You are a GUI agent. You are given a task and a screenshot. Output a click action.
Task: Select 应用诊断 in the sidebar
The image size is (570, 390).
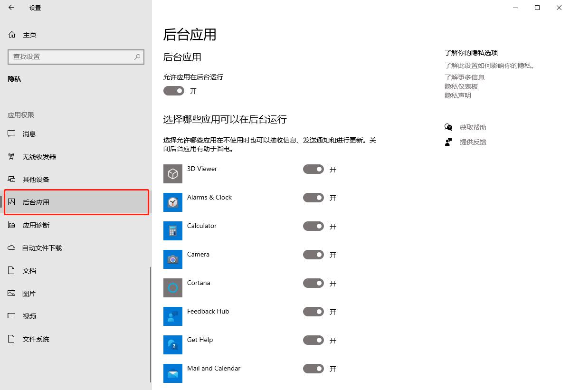tap(36, 225)
